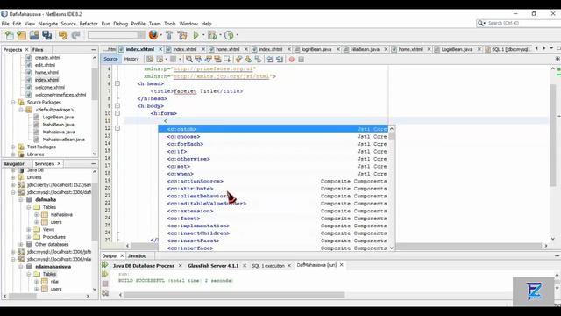The height and width of the screenshot is (316, 561).
Task: Click the red Start Macro Recording icon
Action: tap(292, 60)
